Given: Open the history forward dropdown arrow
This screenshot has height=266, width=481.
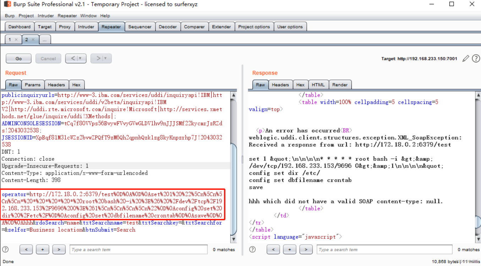Looking at the screenshot, I should tap(105, 58).
